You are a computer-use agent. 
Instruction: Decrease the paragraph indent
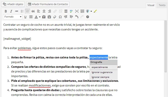pos(66,17)
